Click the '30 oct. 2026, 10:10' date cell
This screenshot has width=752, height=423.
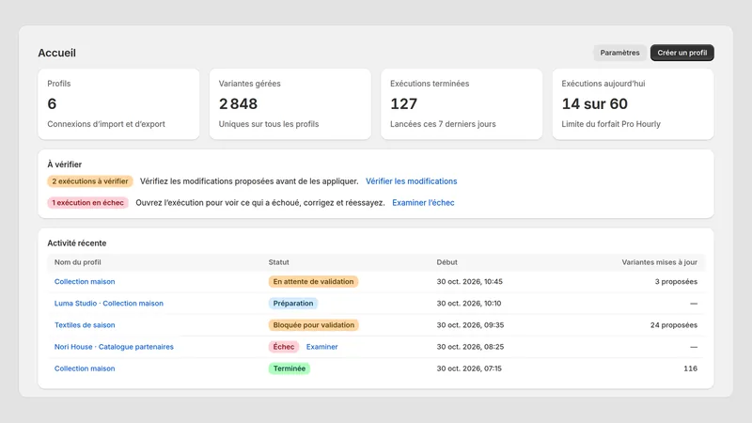468,303
